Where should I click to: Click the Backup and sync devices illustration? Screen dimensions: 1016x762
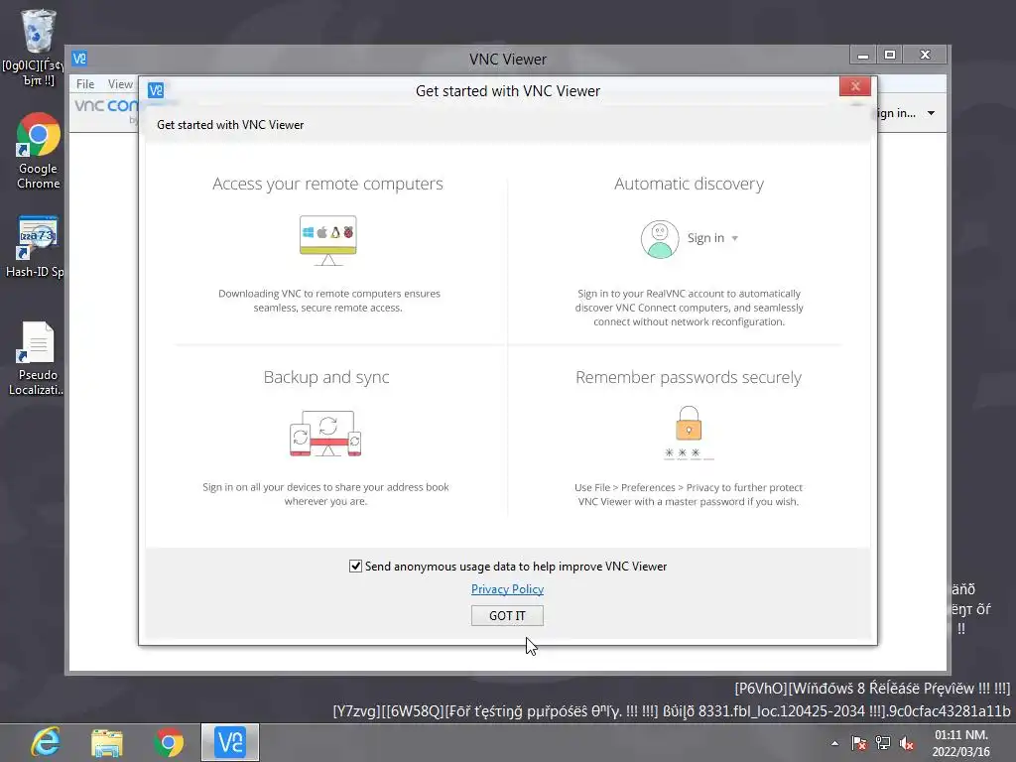325,434
